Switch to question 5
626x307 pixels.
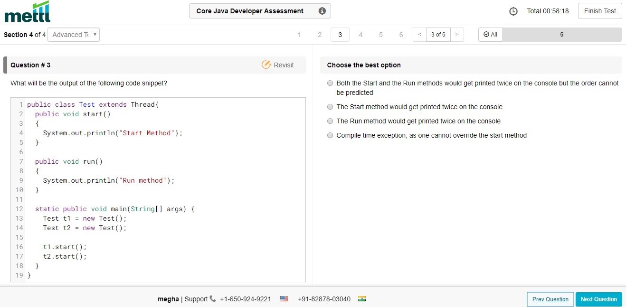tap(380, 34)
